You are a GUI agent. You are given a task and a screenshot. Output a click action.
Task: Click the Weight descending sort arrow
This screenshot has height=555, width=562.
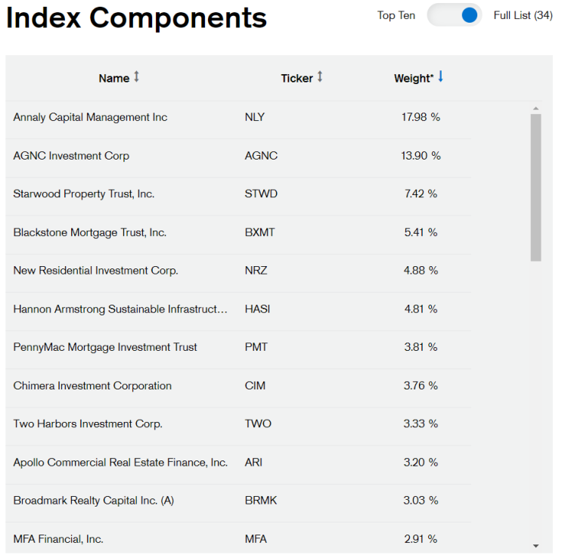click(441, 76)
